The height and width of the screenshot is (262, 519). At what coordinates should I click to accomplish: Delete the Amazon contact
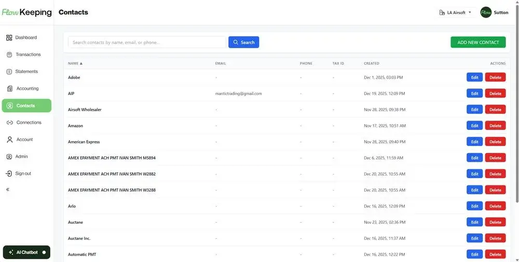pyautogui.click(x=495, y=125)
